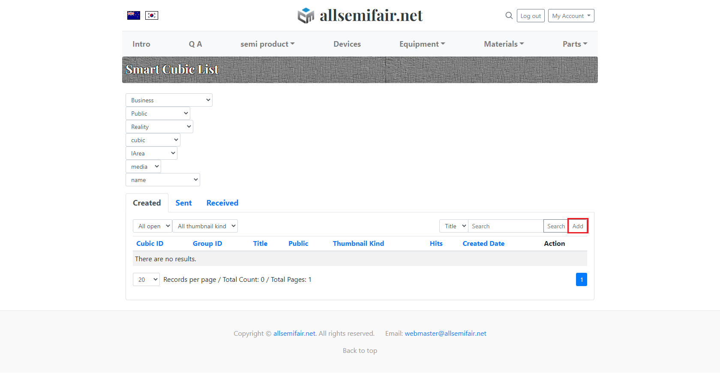Click the Search button

pos(556,226)
